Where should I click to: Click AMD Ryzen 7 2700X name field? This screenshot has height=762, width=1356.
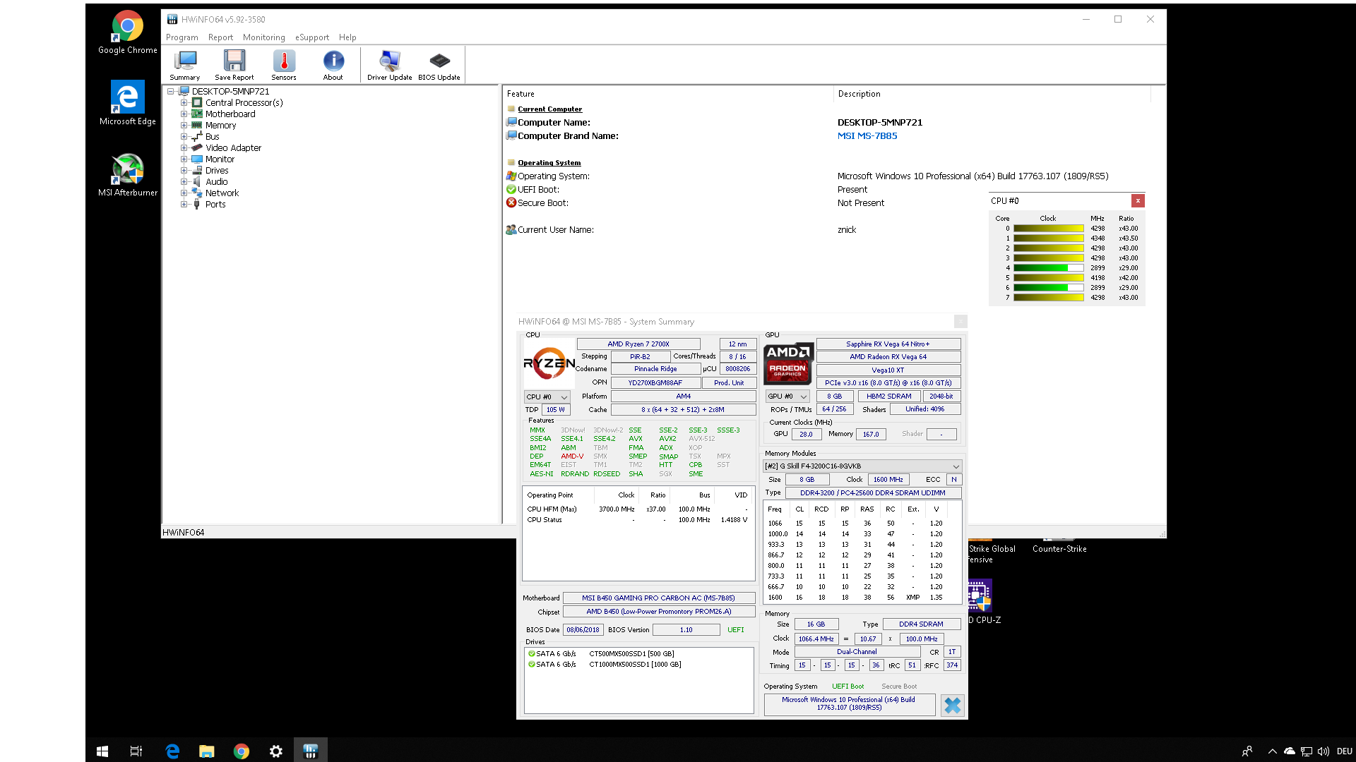point(638,344)
